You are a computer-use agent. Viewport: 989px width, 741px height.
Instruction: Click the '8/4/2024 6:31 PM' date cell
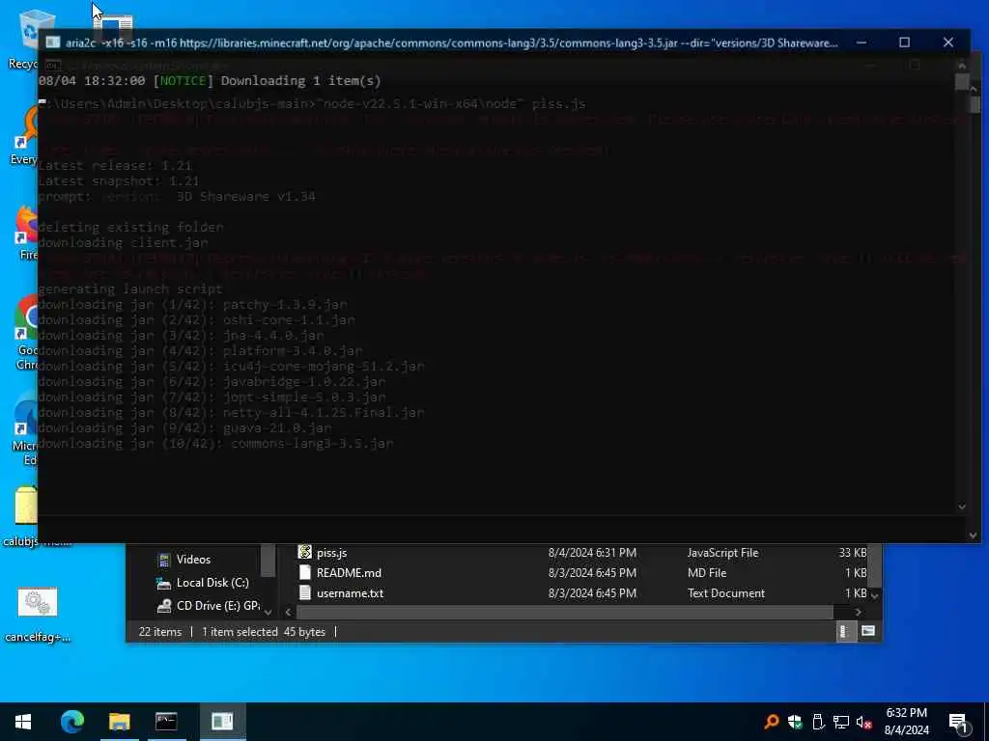coord(592,553)
